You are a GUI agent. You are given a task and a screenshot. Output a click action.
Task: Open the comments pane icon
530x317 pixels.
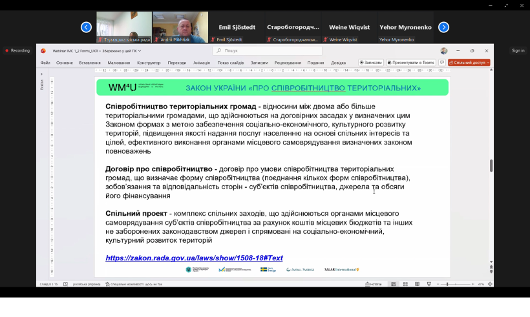pos(441,63)
